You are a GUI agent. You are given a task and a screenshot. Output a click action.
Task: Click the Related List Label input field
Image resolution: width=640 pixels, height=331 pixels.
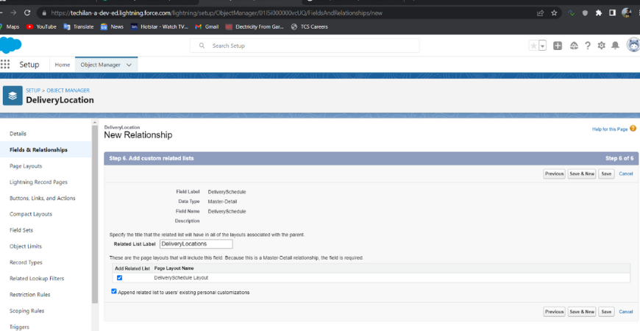click(196, 243)
